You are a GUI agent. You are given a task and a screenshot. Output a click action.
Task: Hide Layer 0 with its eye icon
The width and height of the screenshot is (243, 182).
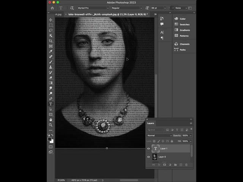tap(148, 157)
